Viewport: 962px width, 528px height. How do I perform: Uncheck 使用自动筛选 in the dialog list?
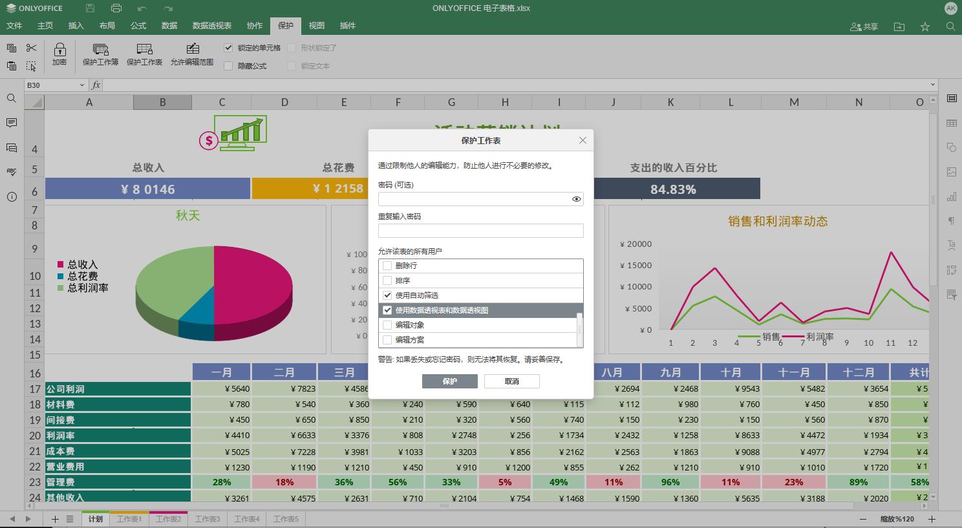[387, 295]
